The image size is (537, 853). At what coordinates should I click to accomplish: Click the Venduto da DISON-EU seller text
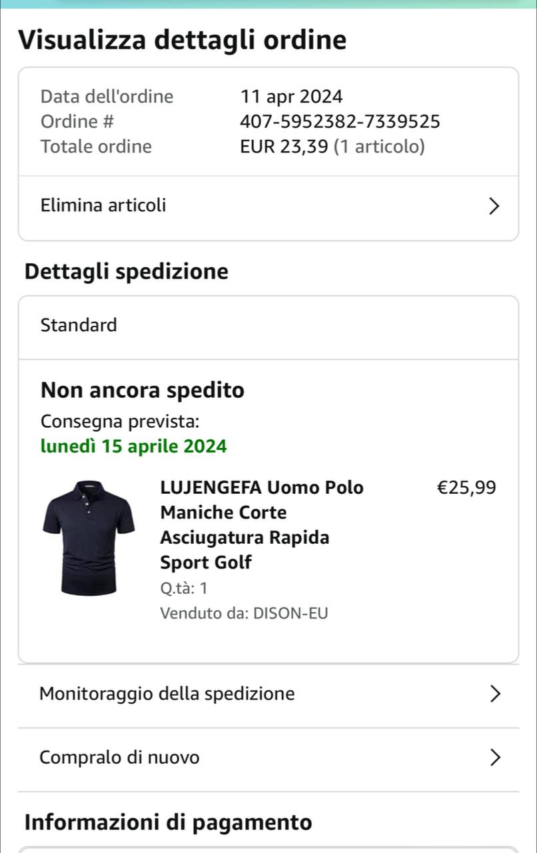(244, 613)
